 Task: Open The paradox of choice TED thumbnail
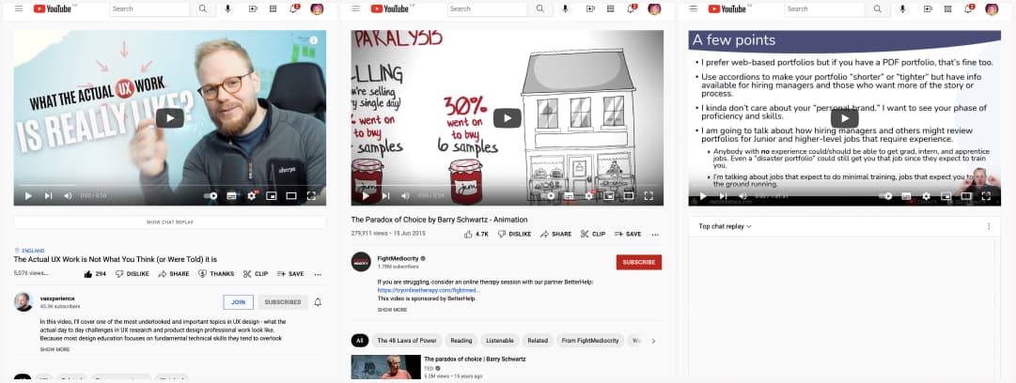[386, 367]
